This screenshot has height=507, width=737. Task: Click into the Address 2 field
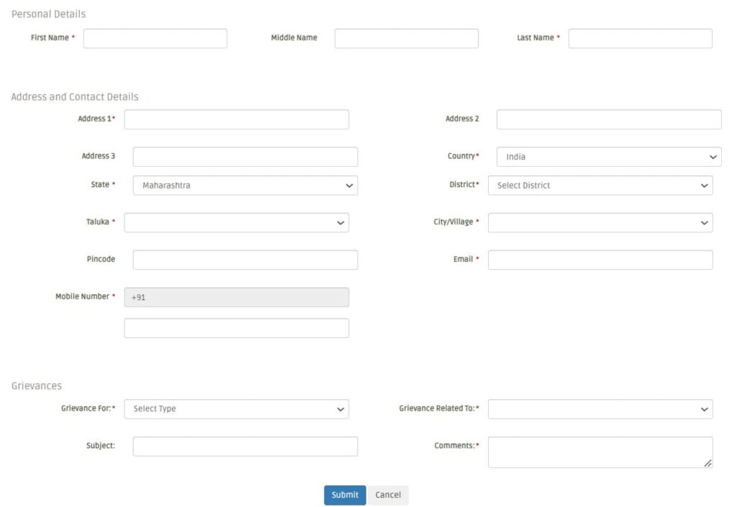[608, 119]
